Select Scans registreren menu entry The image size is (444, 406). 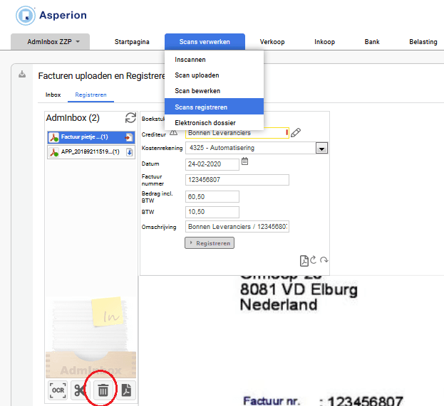point(214,107)
